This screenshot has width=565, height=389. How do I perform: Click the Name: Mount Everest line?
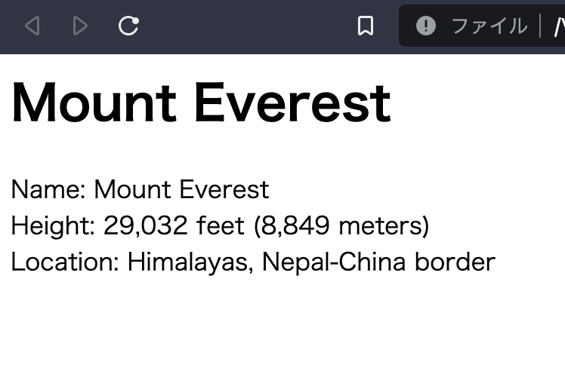pos(140,189)
